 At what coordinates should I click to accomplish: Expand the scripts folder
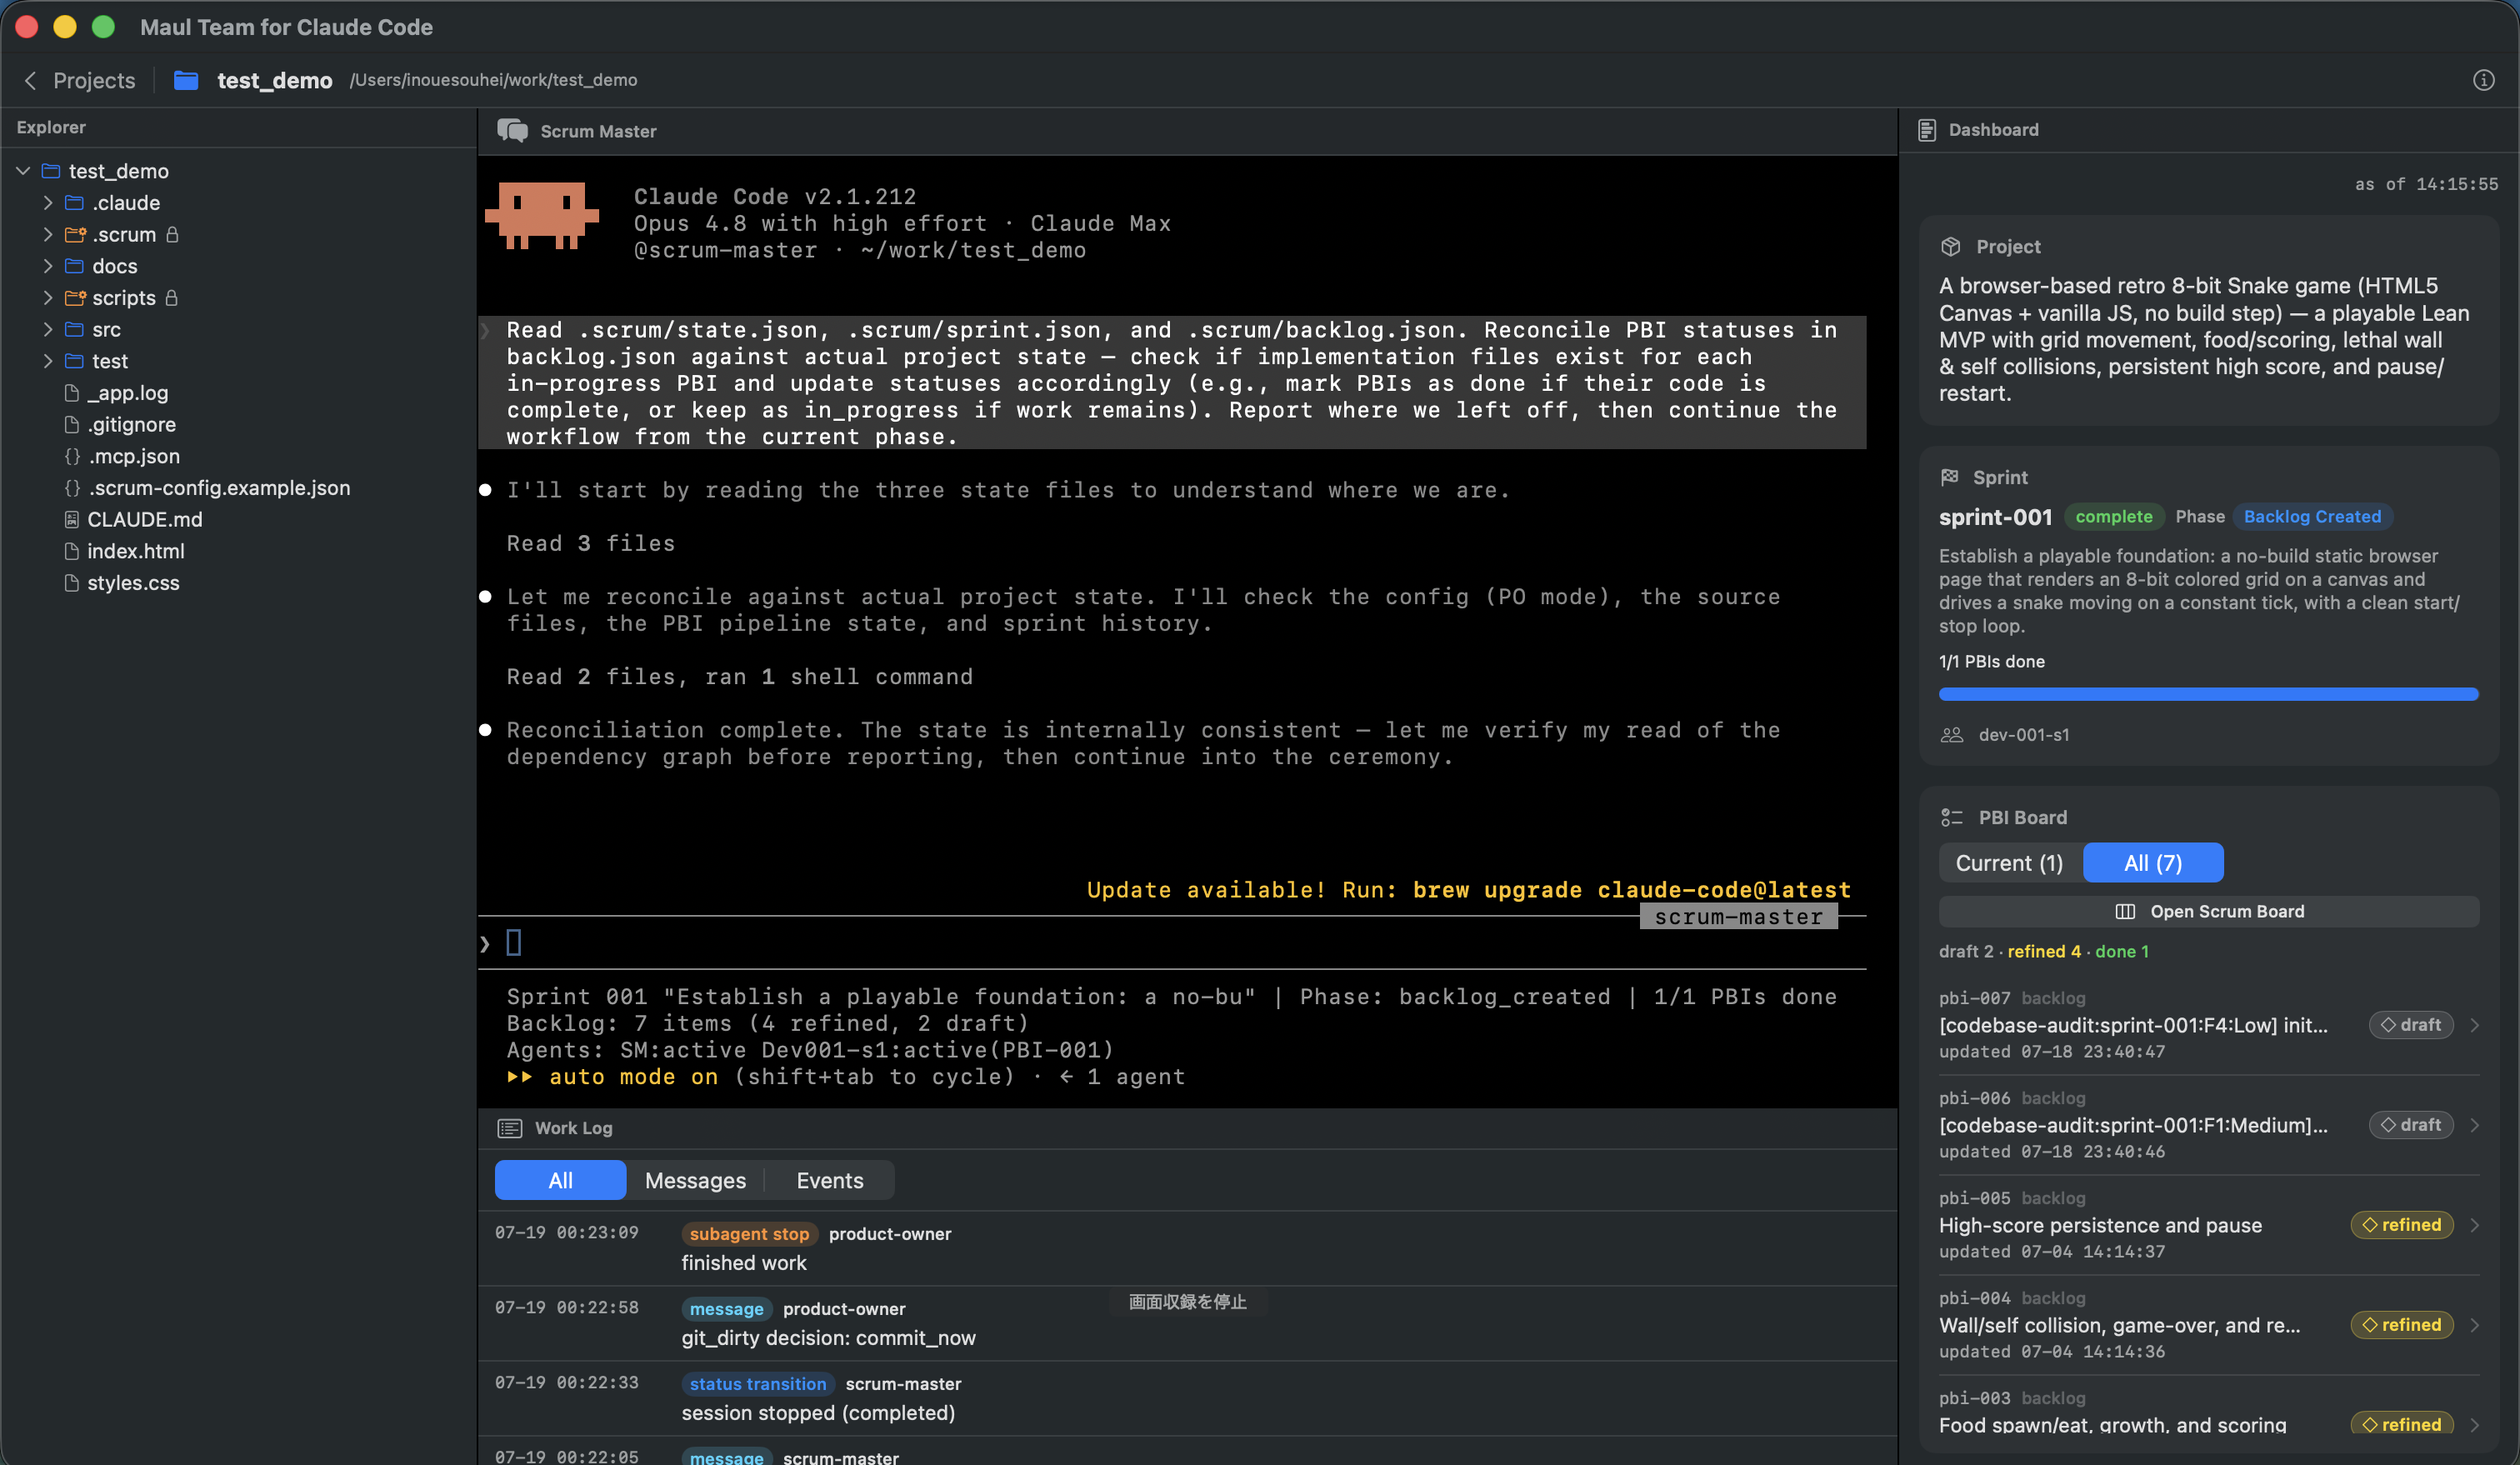[x=47, y=298]
